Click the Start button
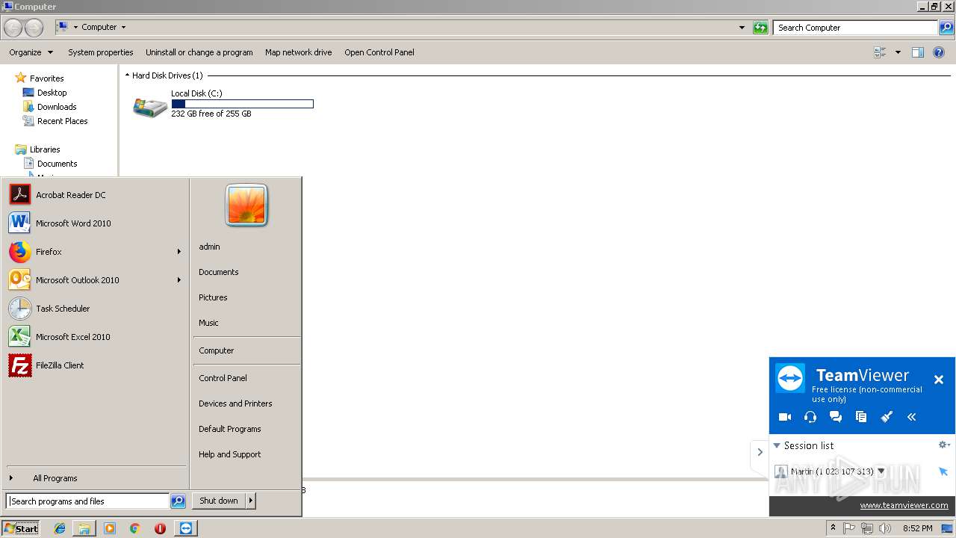This screenshot has width=956, height=538. point(21,528)
